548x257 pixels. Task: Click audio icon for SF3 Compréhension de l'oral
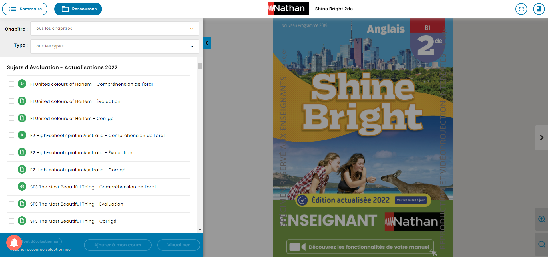pyautogui.click(x=22, y=186)
